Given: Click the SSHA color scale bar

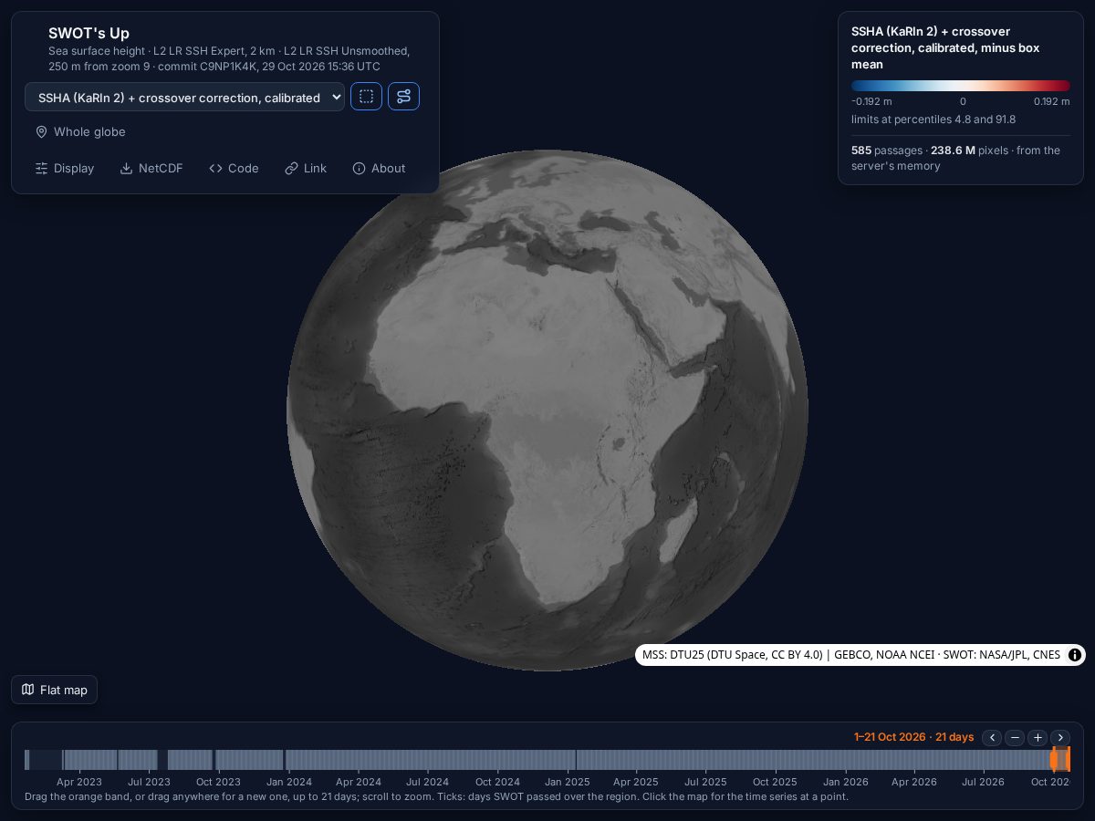Looking at the screenshot, I should [961, 86].
